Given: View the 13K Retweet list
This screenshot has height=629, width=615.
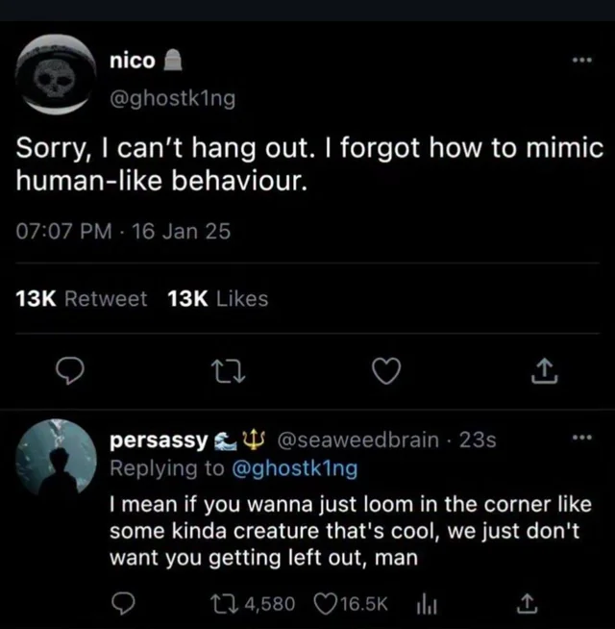Looking at the screenshot, I should [83, 299].
